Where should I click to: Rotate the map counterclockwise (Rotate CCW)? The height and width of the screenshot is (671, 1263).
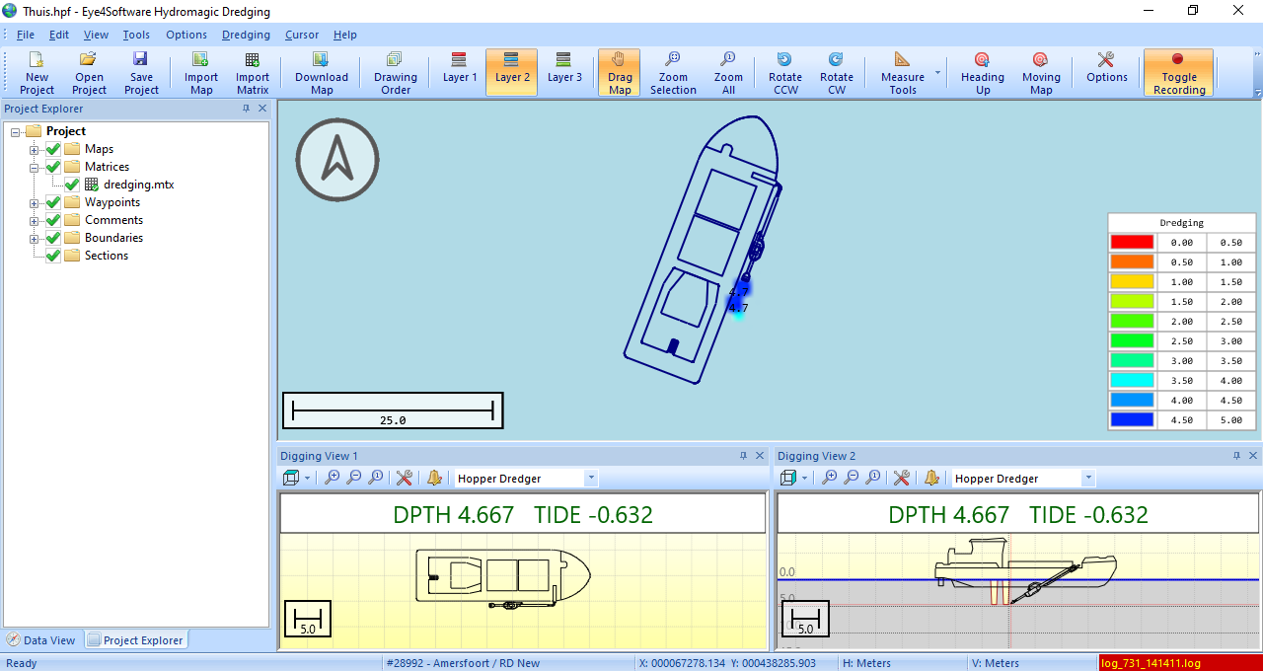[x=785, y=72]
